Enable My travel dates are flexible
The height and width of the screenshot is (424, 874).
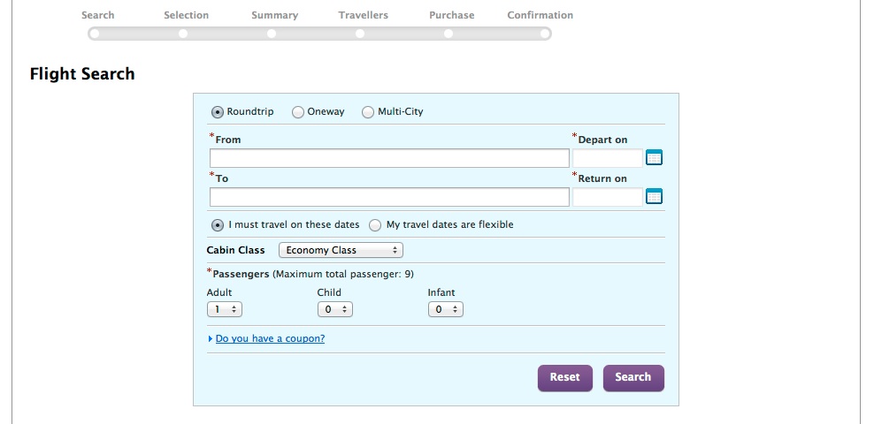pyautogui.click(x=375, y=225)
